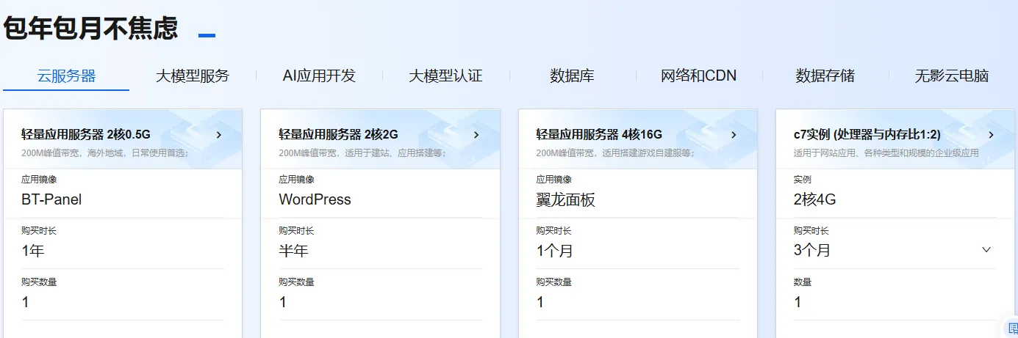The image size is (1018, 338).
Task: Select the 云服务器 tab
Action: pos(66,76)
